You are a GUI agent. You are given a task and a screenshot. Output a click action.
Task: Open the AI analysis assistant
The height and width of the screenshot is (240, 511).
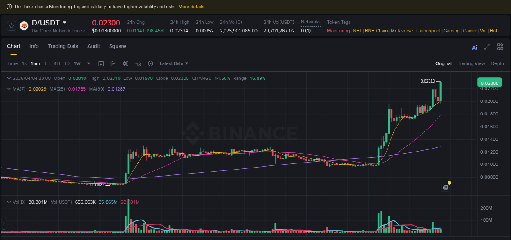(x=475, y=47)
